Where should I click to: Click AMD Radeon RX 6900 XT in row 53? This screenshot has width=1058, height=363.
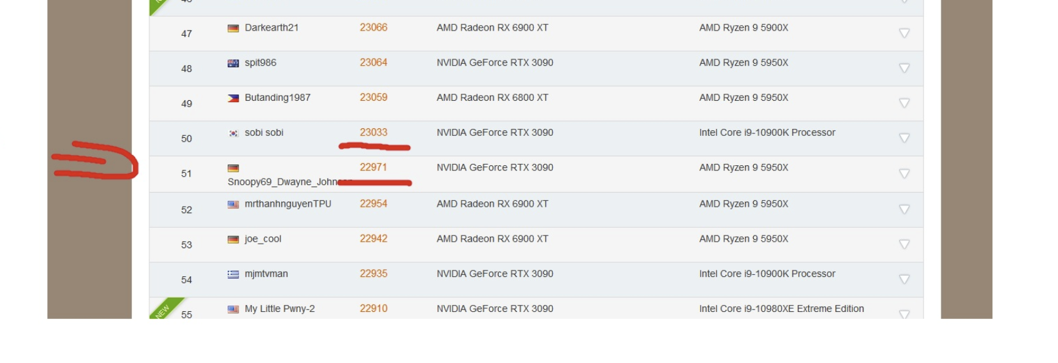(492, 239)
